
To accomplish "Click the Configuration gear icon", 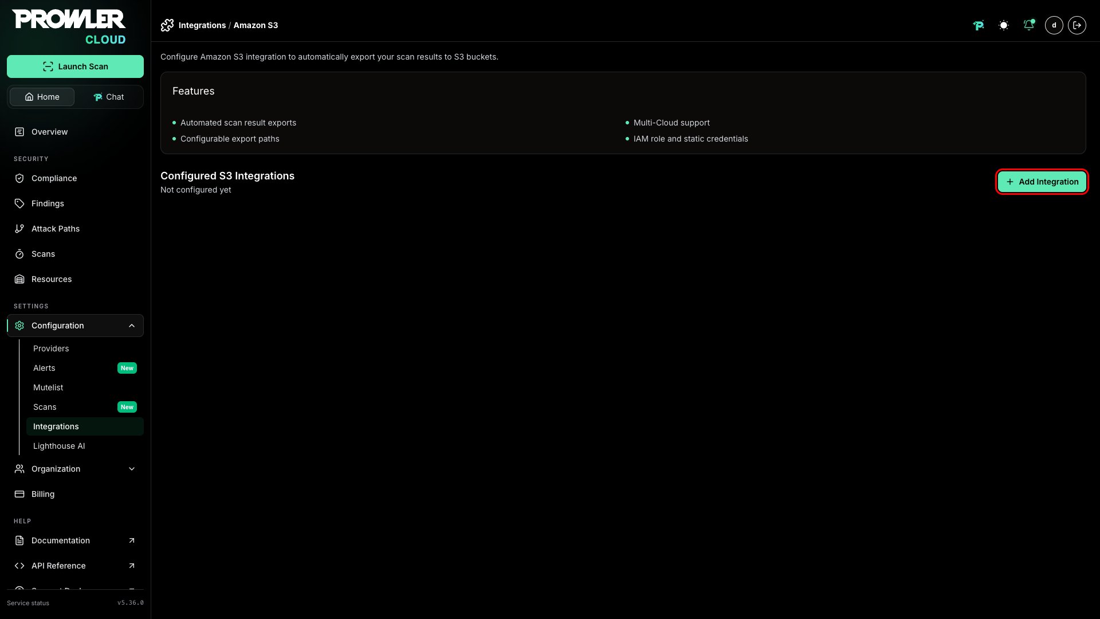I will (19, 326).
